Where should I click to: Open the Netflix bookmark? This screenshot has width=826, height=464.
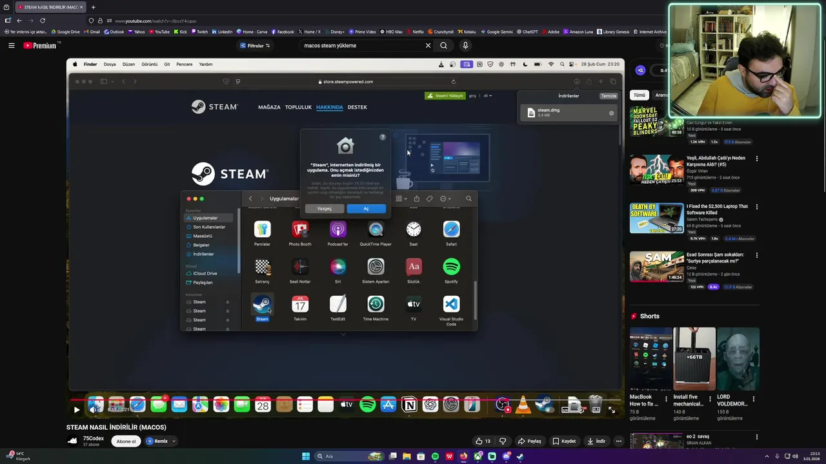click(x=415, y=32)
